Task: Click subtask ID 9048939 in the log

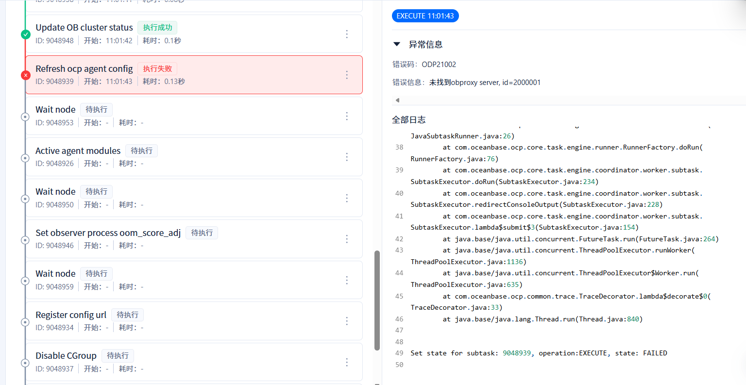Action: [517, 353]
